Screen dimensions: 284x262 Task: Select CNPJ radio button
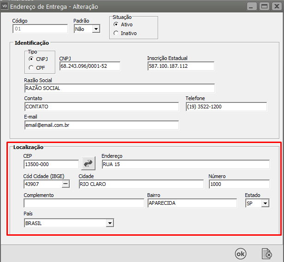(31, 59)
